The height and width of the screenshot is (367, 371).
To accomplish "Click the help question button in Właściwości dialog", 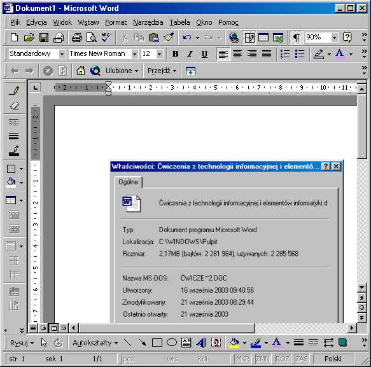I will pos(326,166).
